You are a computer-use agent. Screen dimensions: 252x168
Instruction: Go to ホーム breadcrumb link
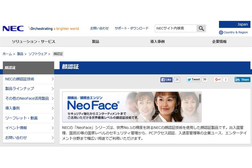click(x=7, y=54)
